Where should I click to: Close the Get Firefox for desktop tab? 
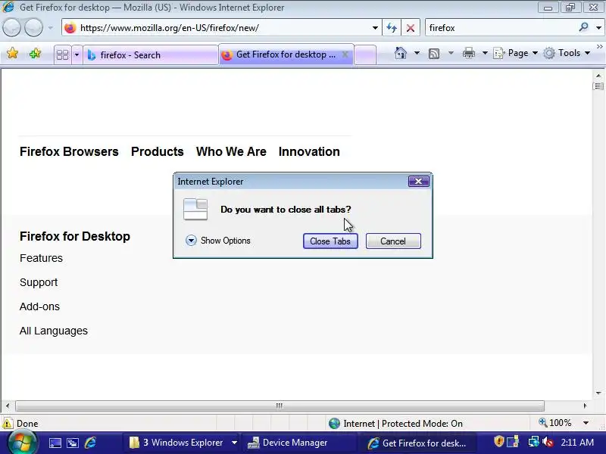[x=345, y=54]
